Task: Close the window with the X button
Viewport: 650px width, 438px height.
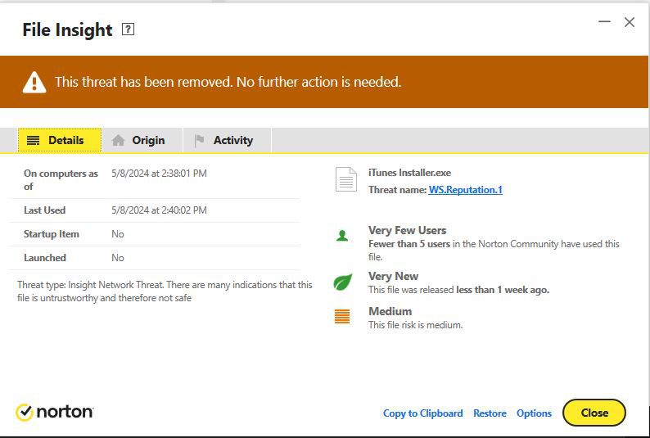Action: tap(630, 22)
